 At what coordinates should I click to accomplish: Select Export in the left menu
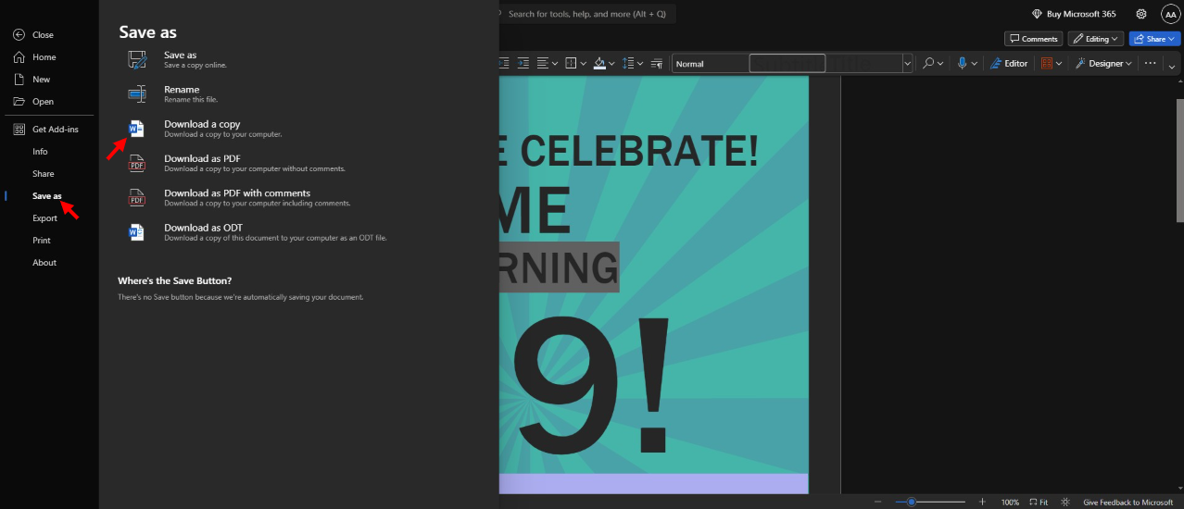pyautogui.click(x=44, y=218)
